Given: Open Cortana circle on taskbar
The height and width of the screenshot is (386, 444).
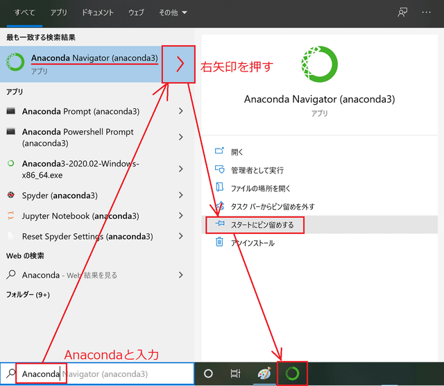Looking at the screenshot, I should (x=208, y=374).
